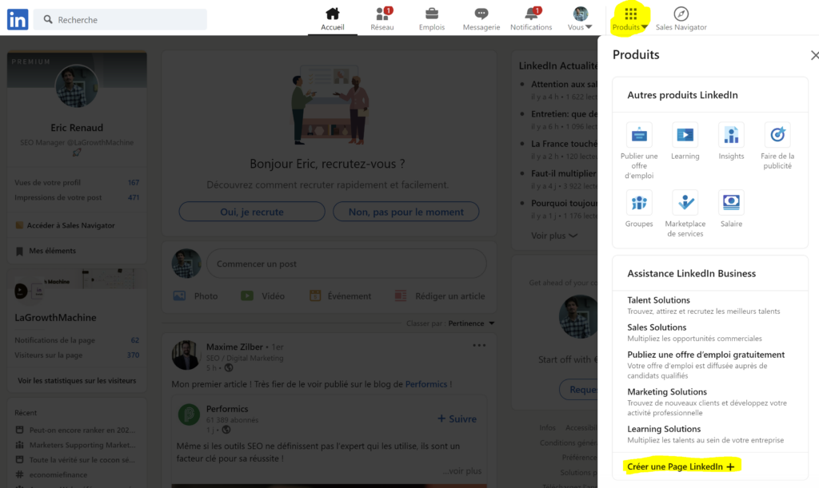Open the Publier une offre d'emploi product
819x488 pixels.
pyautogui.click(x=639, y=135)
